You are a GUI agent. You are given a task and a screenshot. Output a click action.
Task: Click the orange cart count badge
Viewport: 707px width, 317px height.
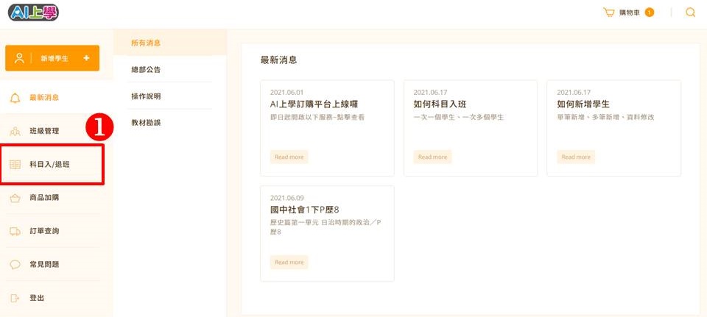tap(650, 13)
